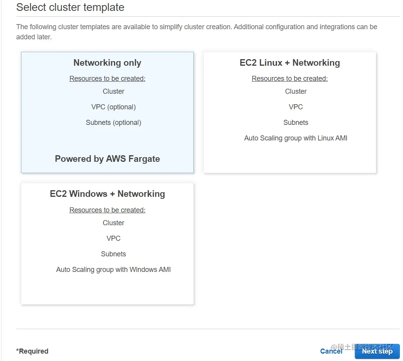Click Subnets item in EC2 Windows card
Viewport: 403px width, 361px height.
pyautogui.click(x=114, y=254)
